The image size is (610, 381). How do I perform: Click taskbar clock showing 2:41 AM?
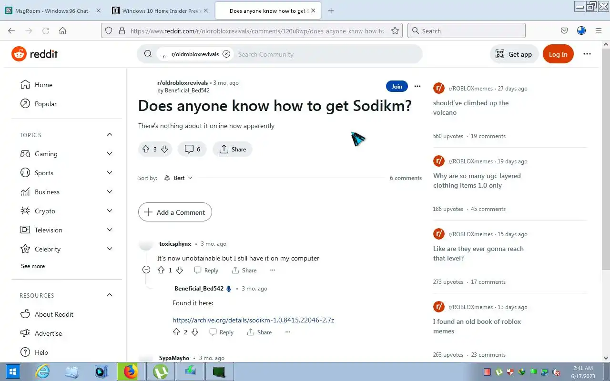tap(582, 372)
